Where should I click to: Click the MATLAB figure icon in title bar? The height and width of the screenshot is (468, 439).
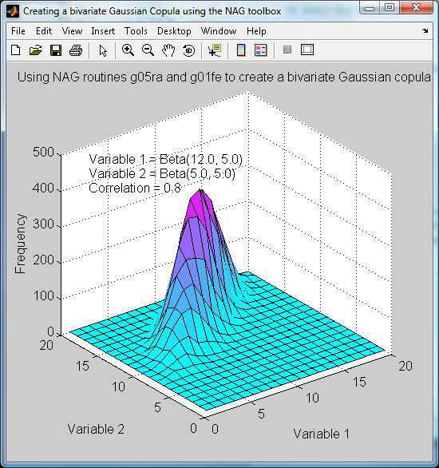(13, 11)
